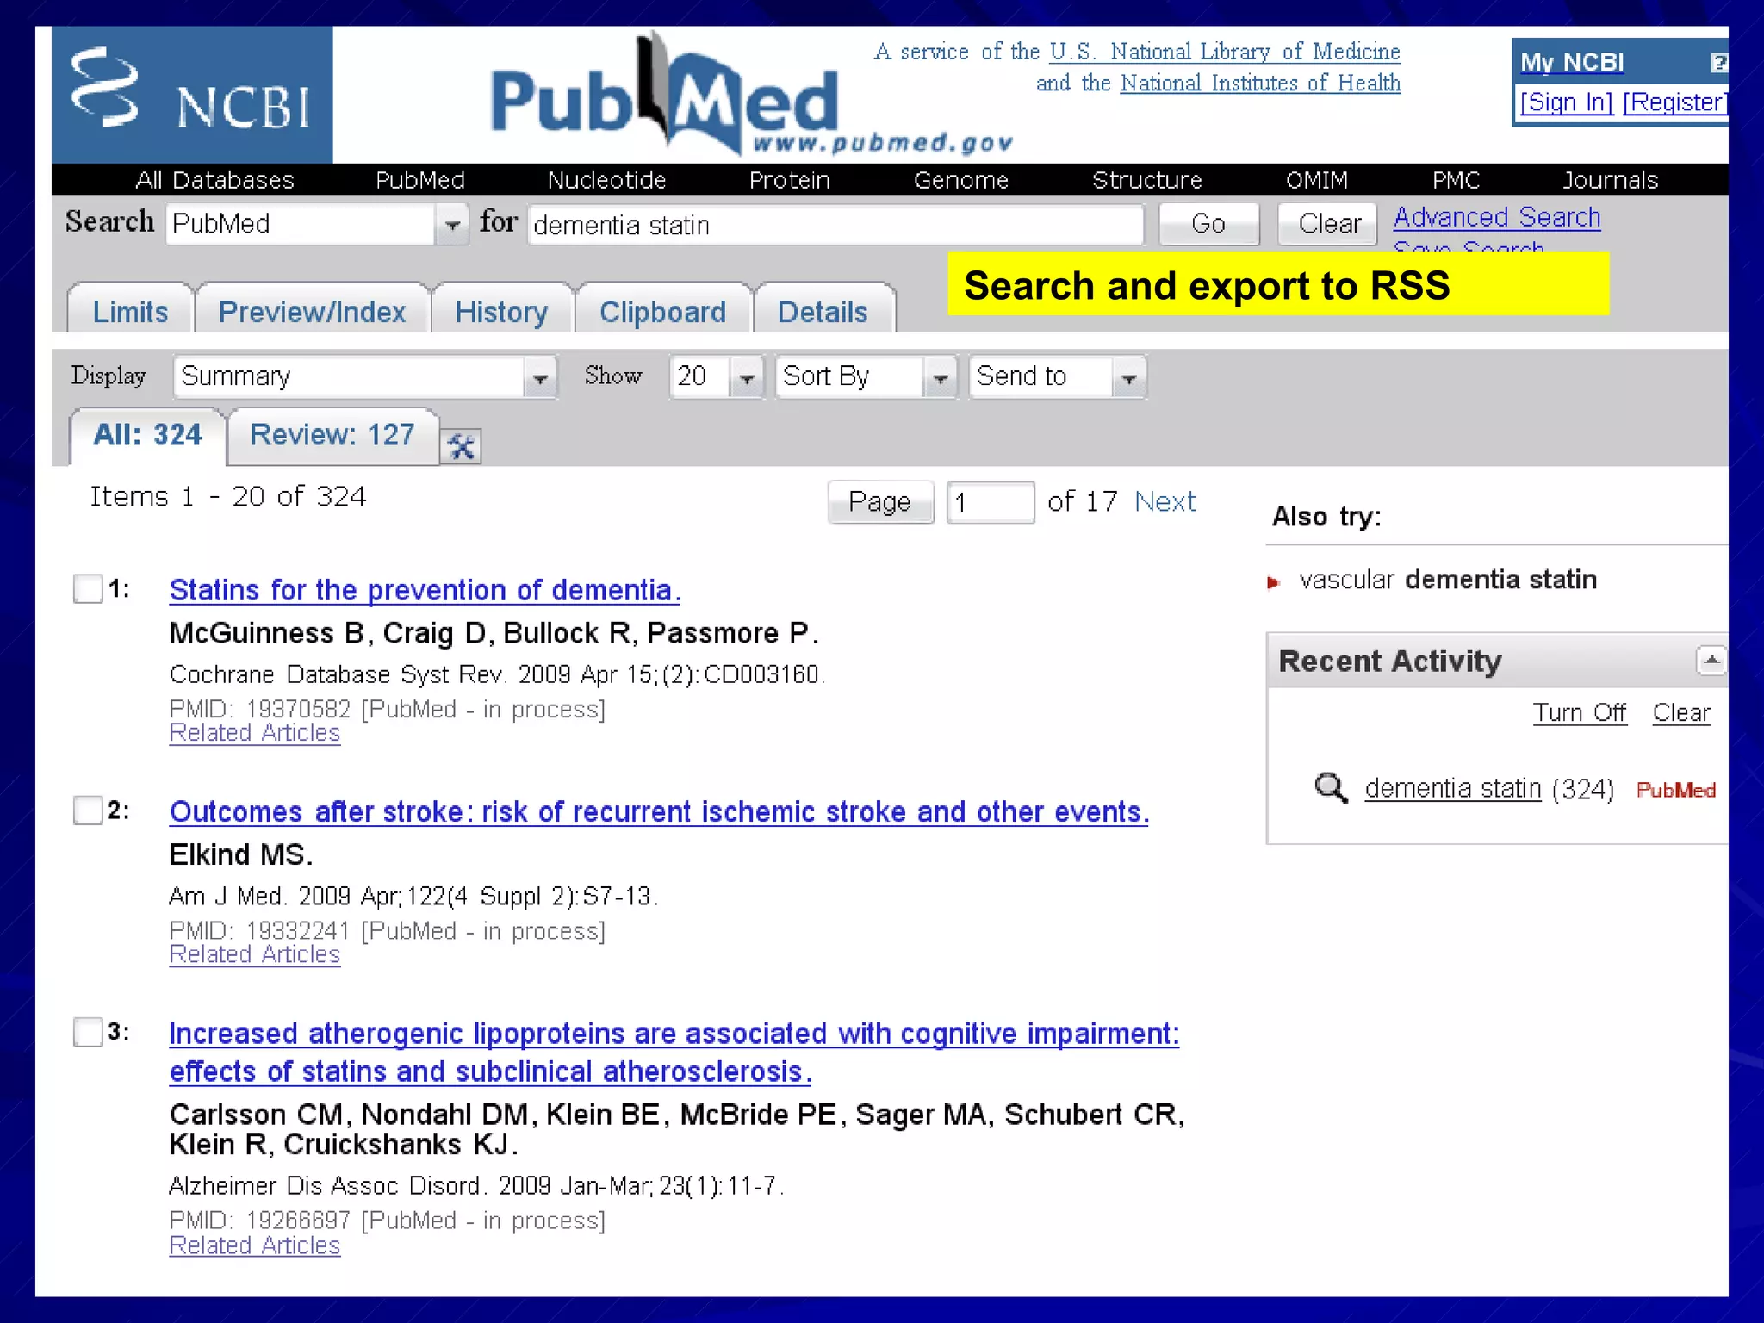Click the red arrow next to vascular dementia statin

[x=1273, y=583]
